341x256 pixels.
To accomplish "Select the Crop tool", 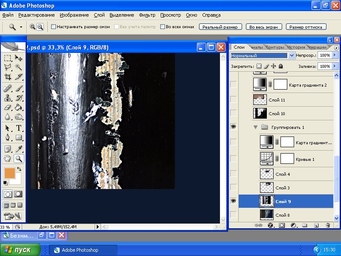I will 8,77.
